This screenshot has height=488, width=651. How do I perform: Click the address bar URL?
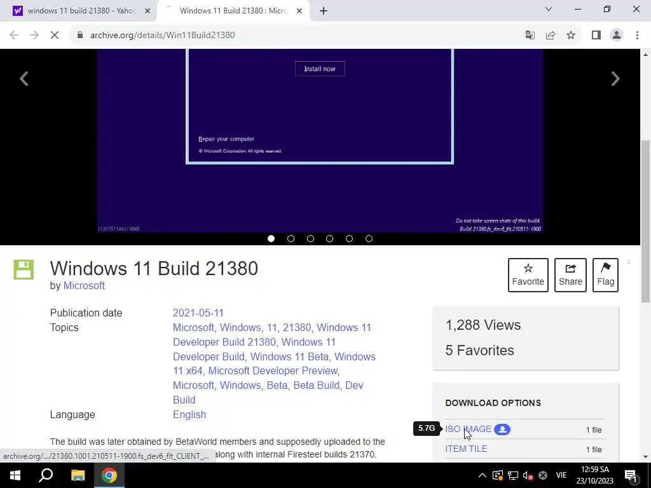(x=162, y=36)
